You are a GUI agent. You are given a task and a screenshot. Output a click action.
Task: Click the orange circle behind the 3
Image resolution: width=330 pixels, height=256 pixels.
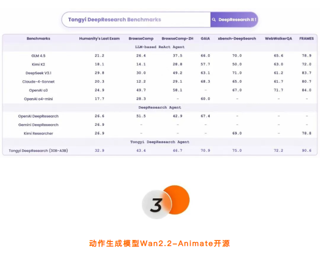tap(176, 199)
